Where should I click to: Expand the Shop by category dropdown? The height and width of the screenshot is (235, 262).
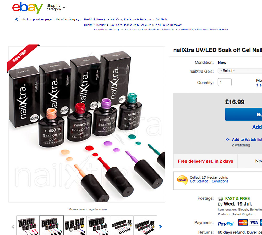(56, 8)
